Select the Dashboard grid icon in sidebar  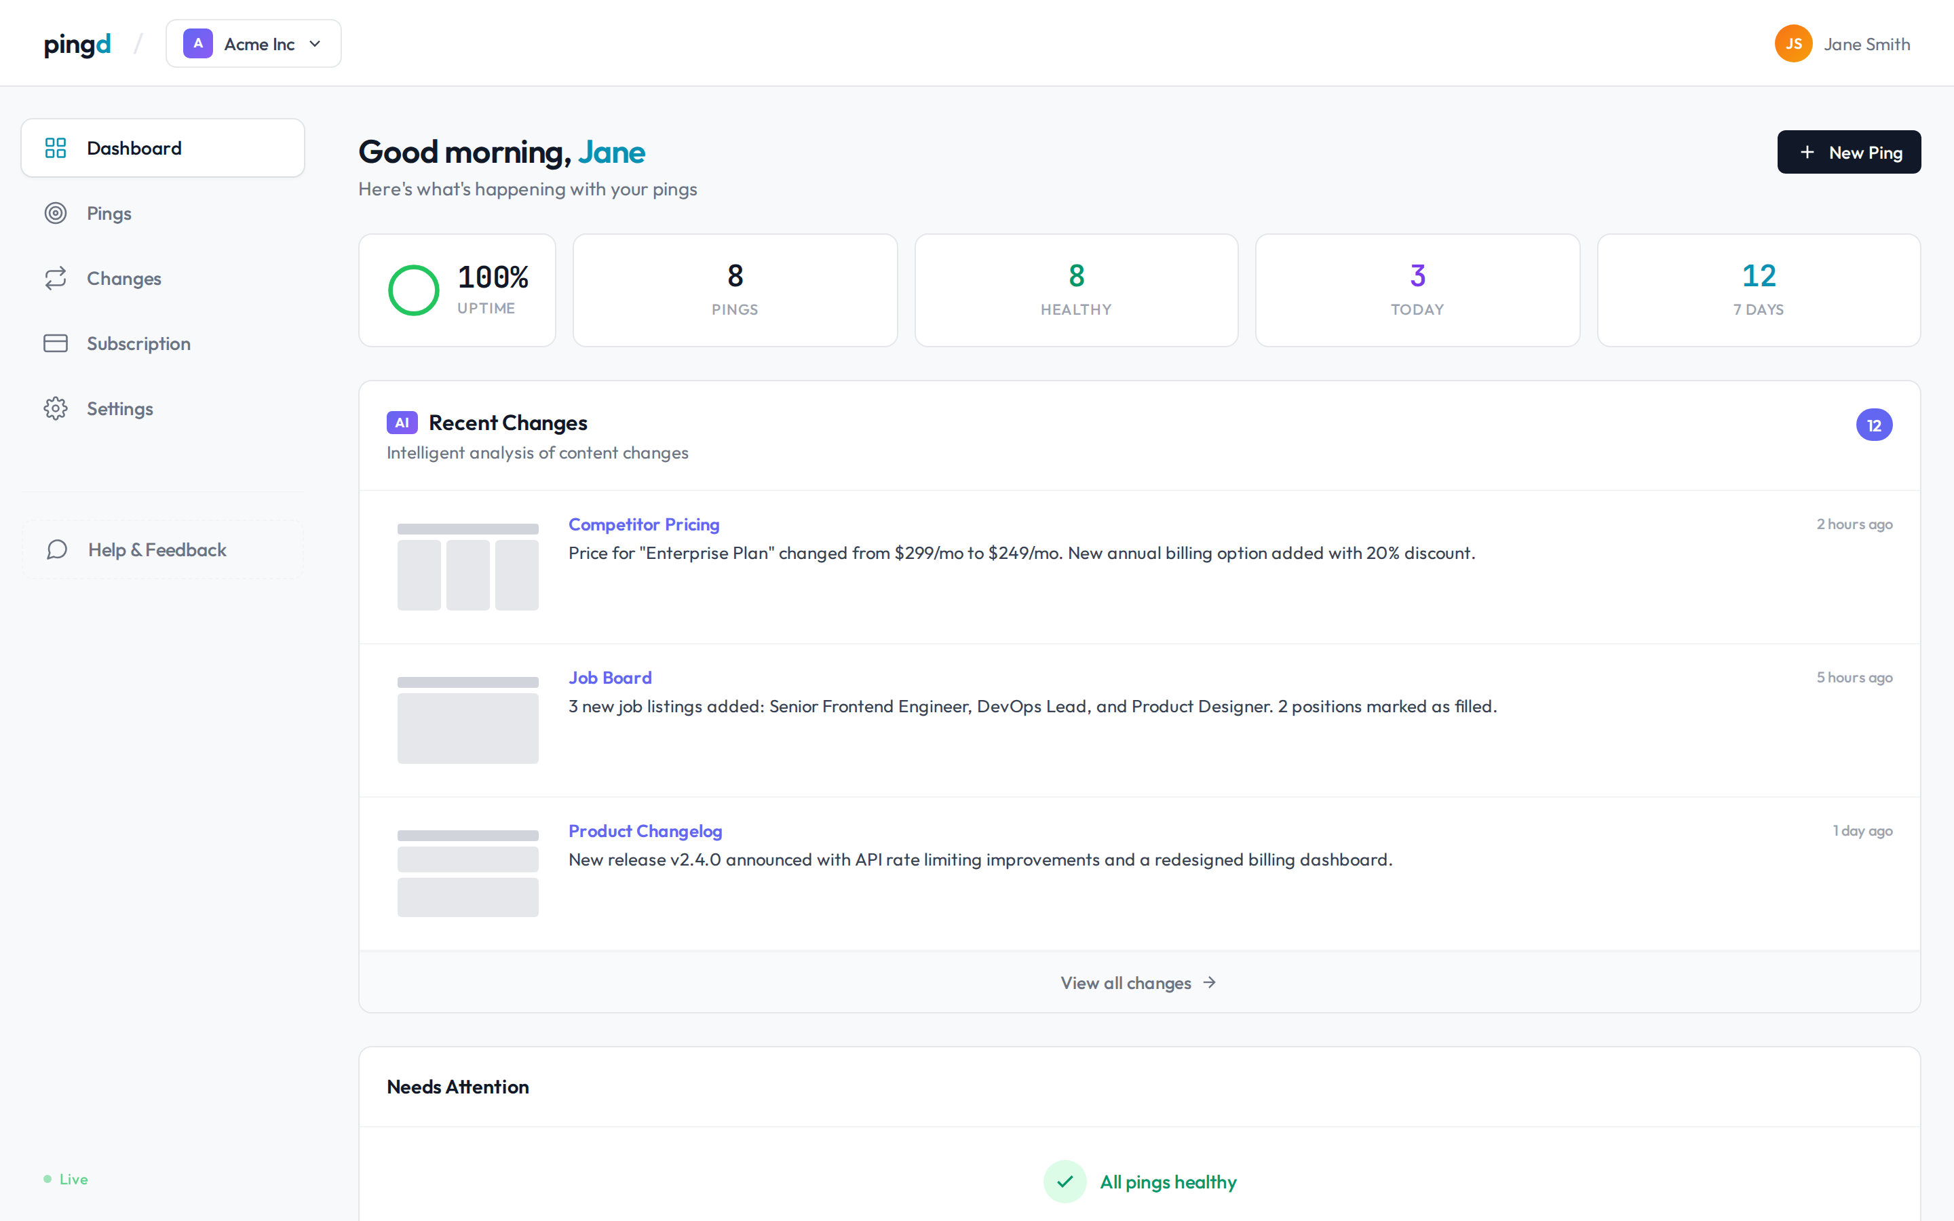(55, 147)
